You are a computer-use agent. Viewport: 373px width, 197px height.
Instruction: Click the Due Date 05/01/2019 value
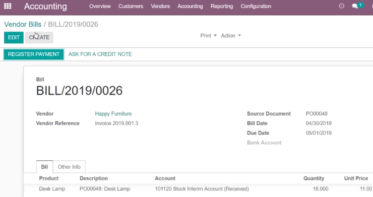(319, 133)
